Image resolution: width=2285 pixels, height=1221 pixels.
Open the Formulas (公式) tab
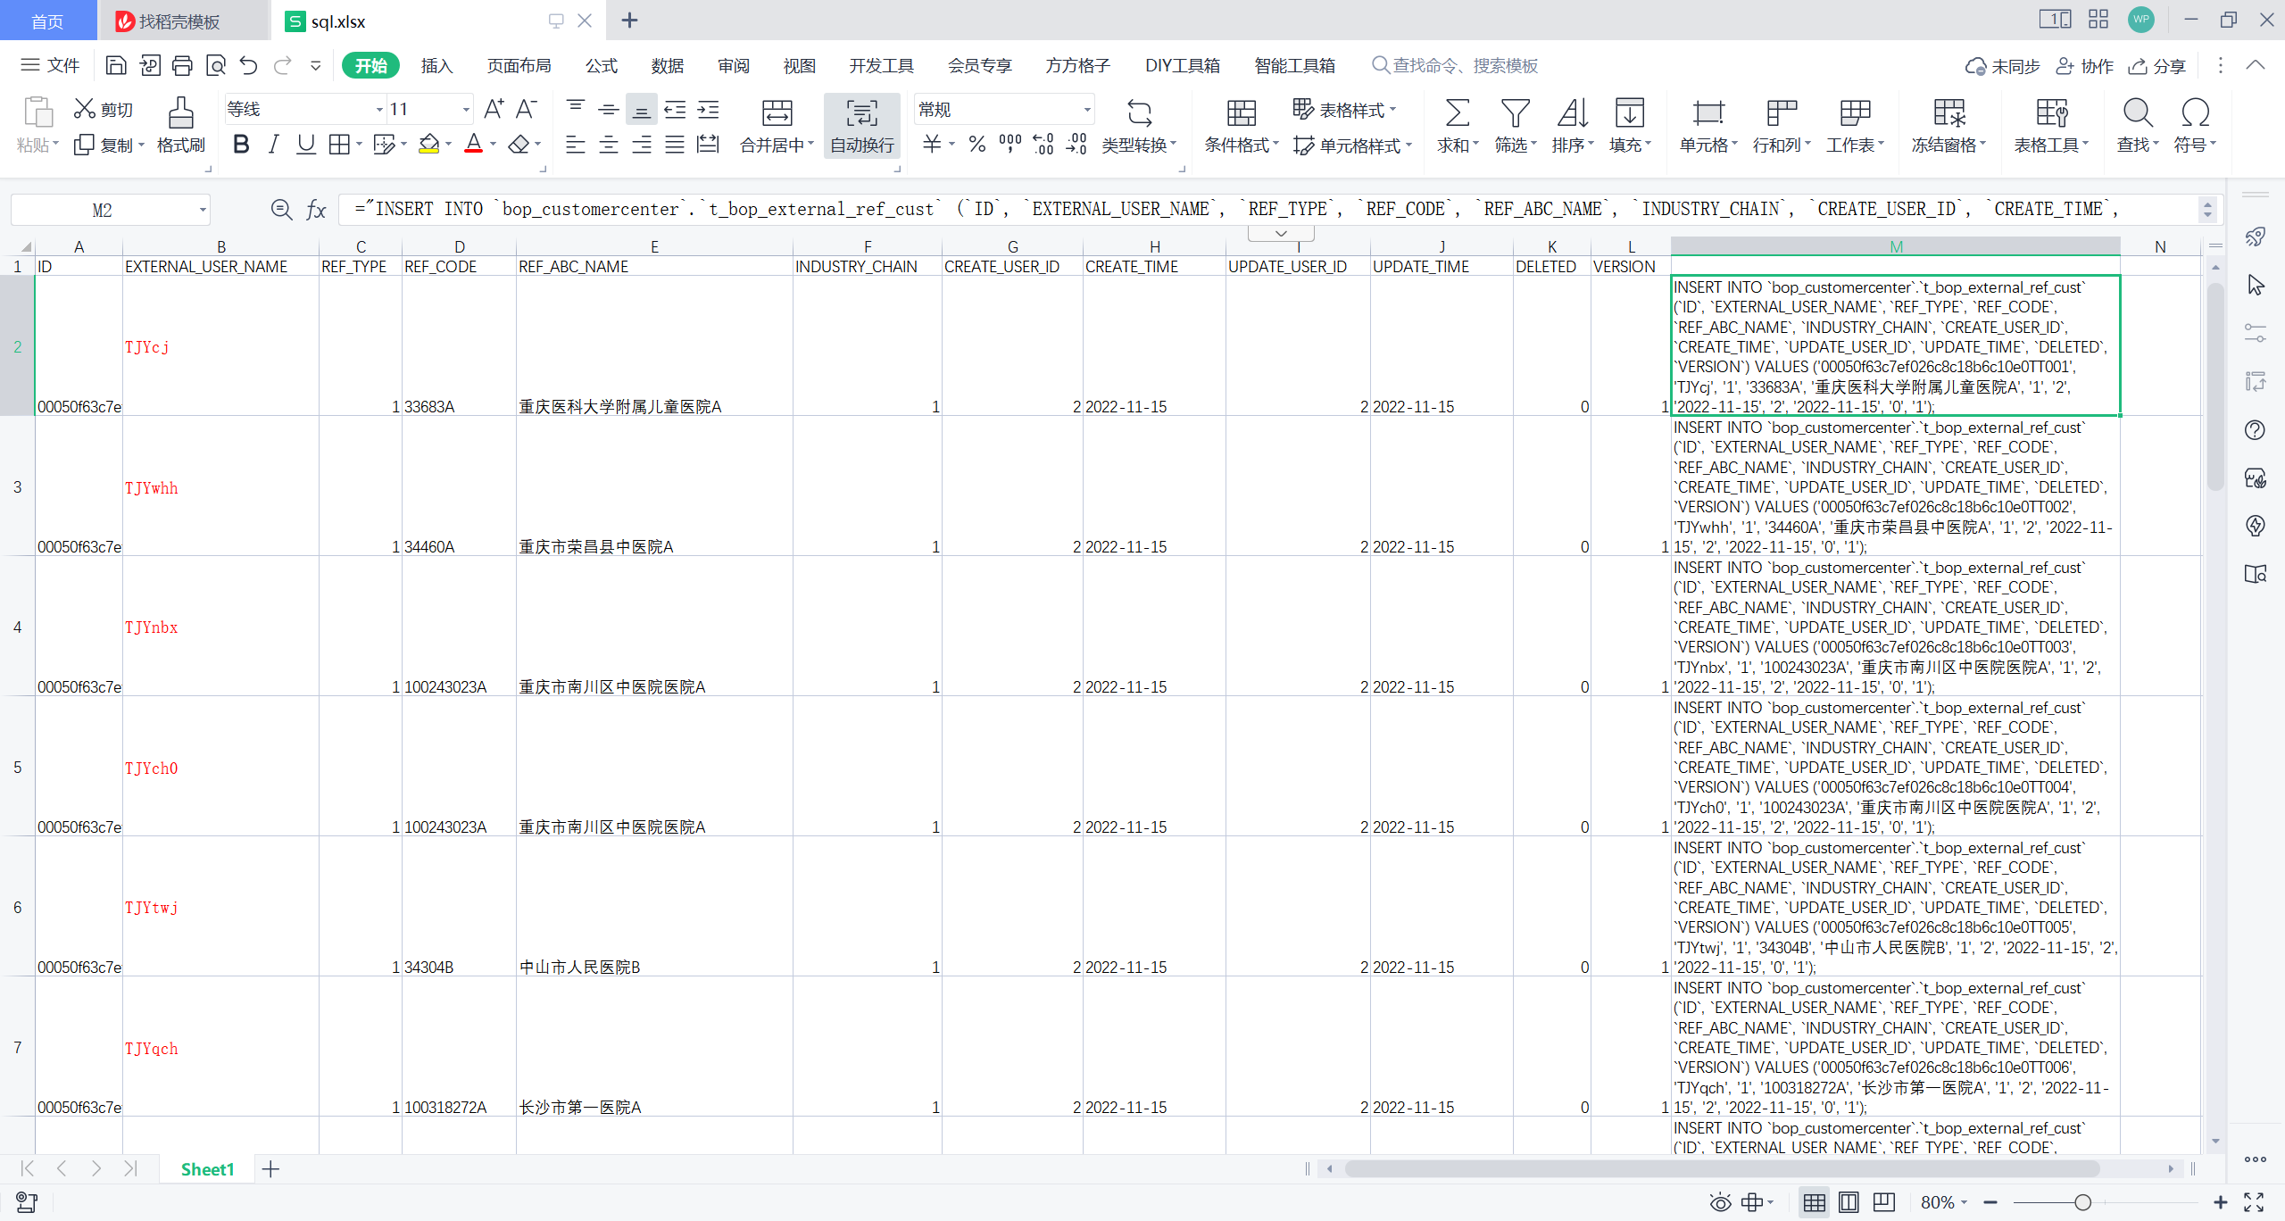tap(601, 66)
